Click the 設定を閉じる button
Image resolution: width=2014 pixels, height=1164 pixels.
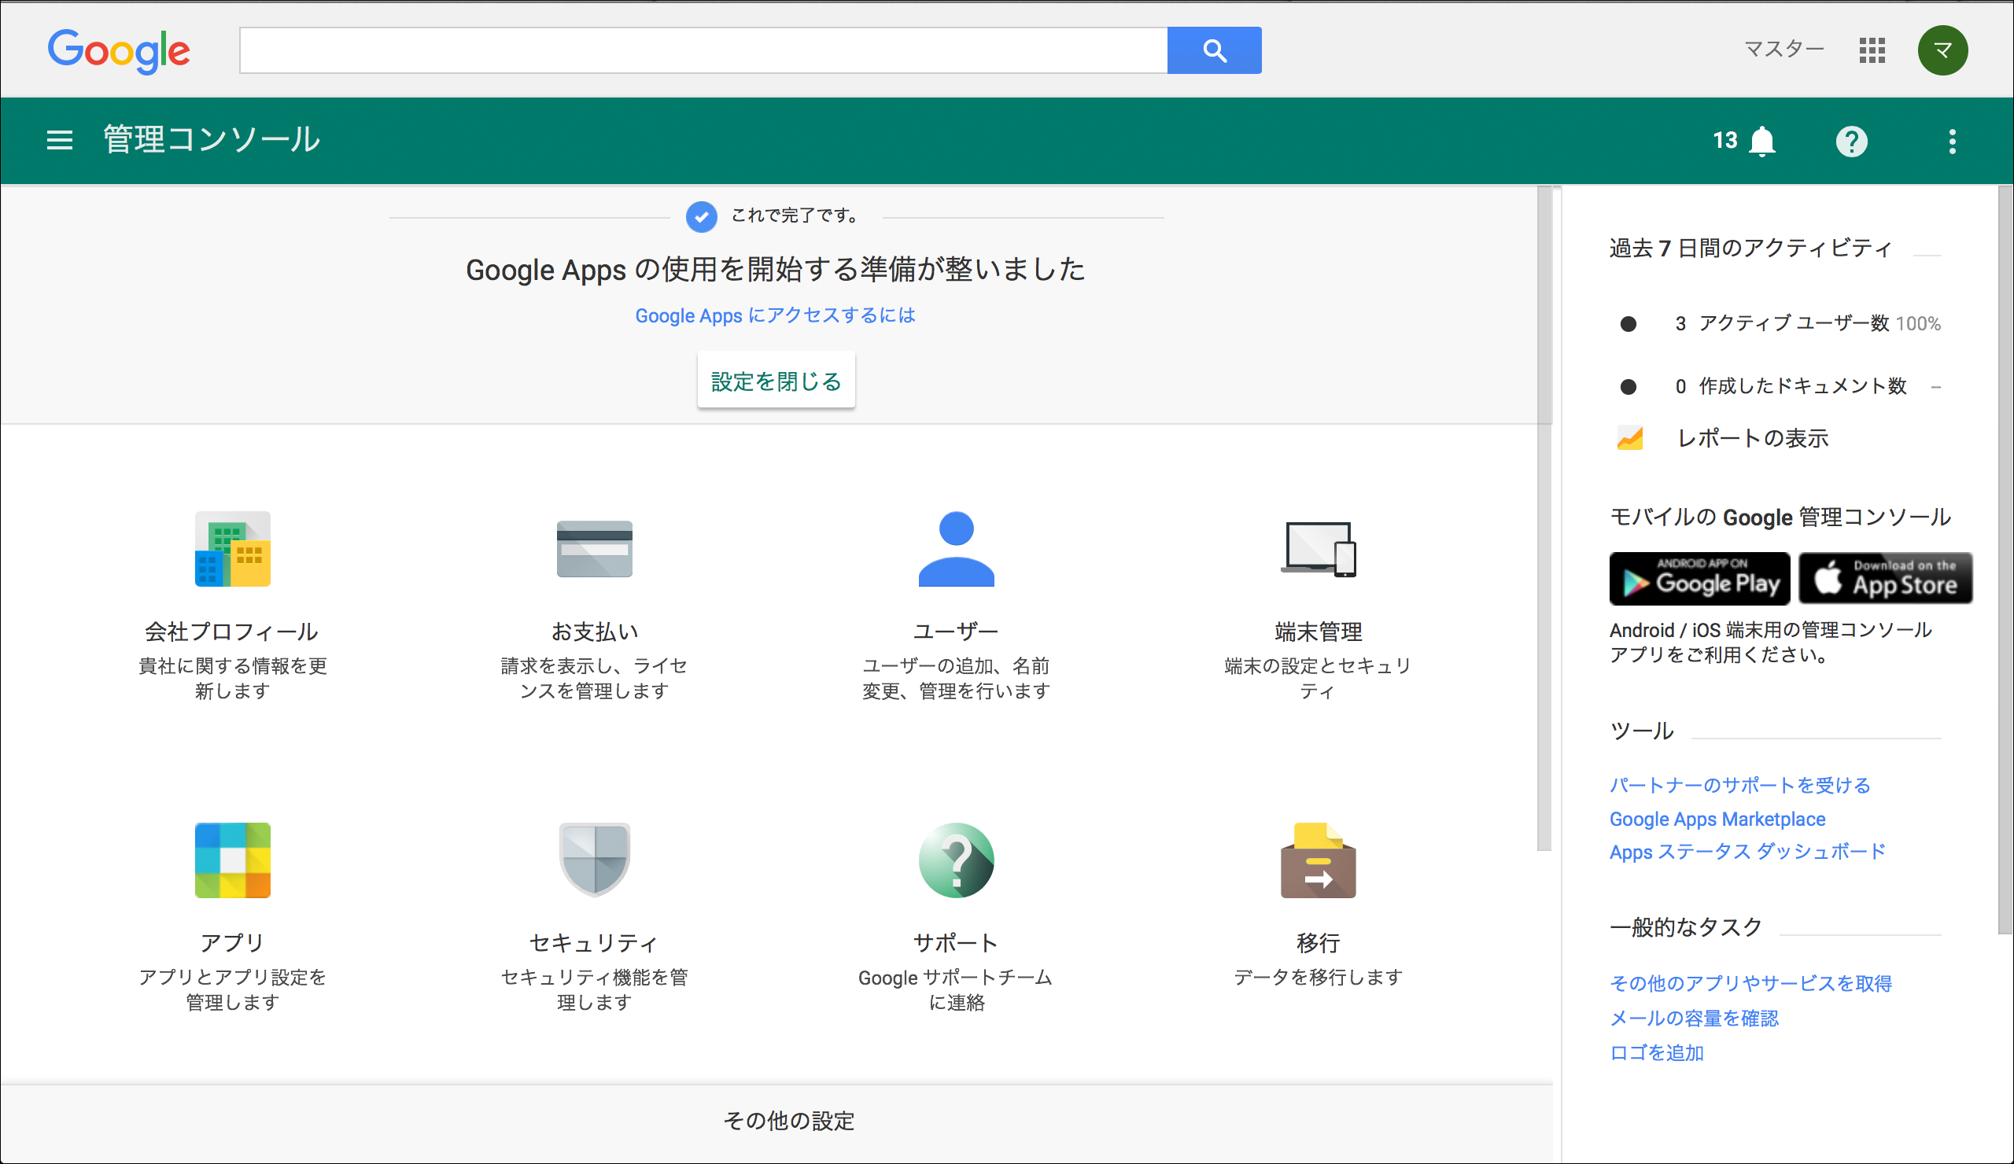point(775,381)
